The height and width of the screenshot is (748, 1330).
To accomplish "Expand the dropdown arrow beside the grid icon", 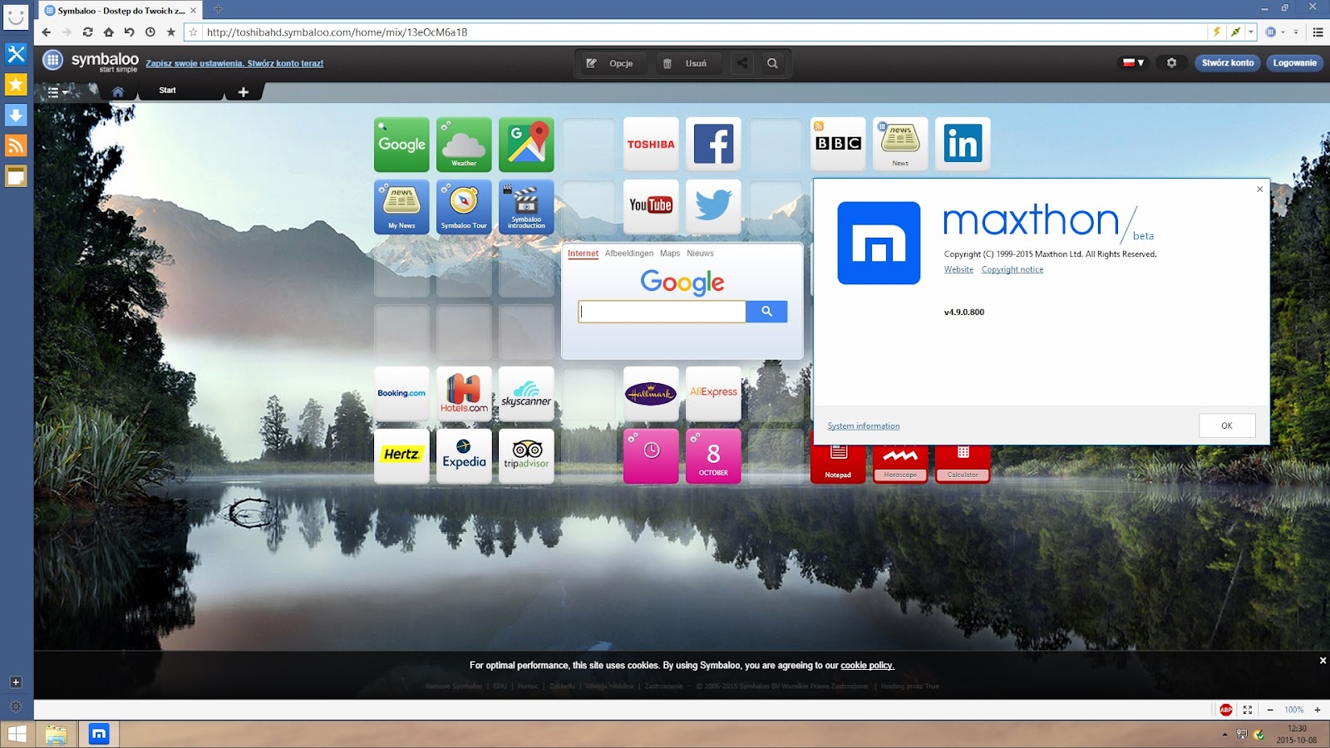I will (1283, 32).
